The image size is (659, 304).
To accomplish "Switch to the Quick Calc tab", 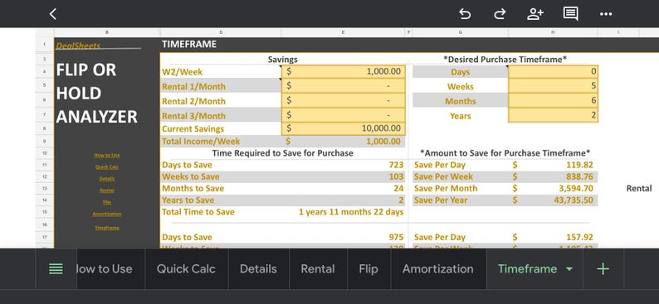I will pos(186,268).
